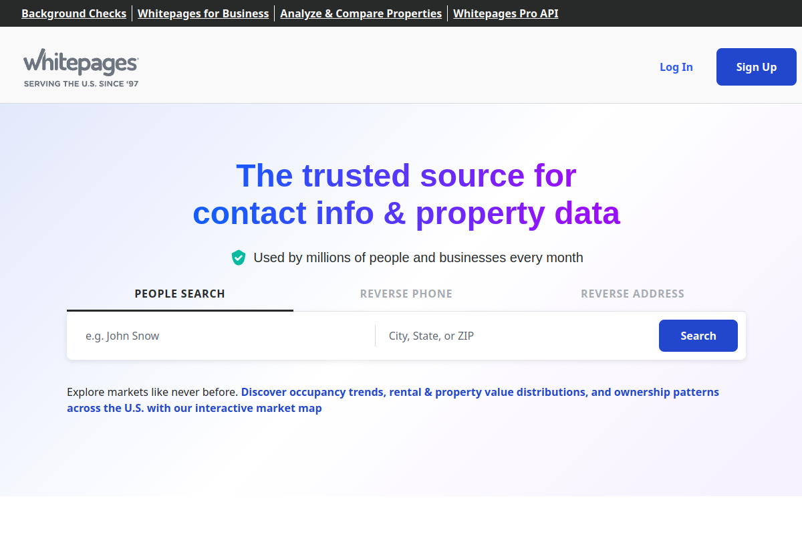The width and height of the screenshot is (802, 535).
Task: Open Analyze & Compare Properties link
Action: 361,13
